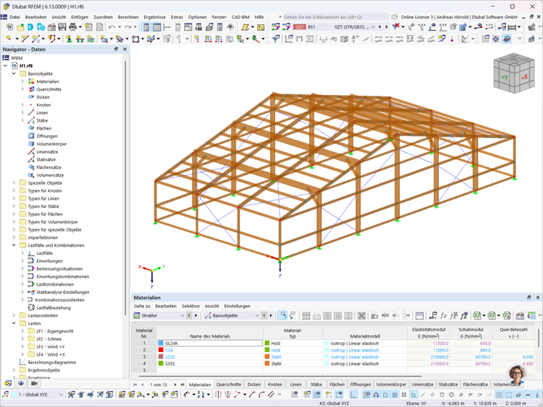Click the new nodal support icon

click(69, 38)
